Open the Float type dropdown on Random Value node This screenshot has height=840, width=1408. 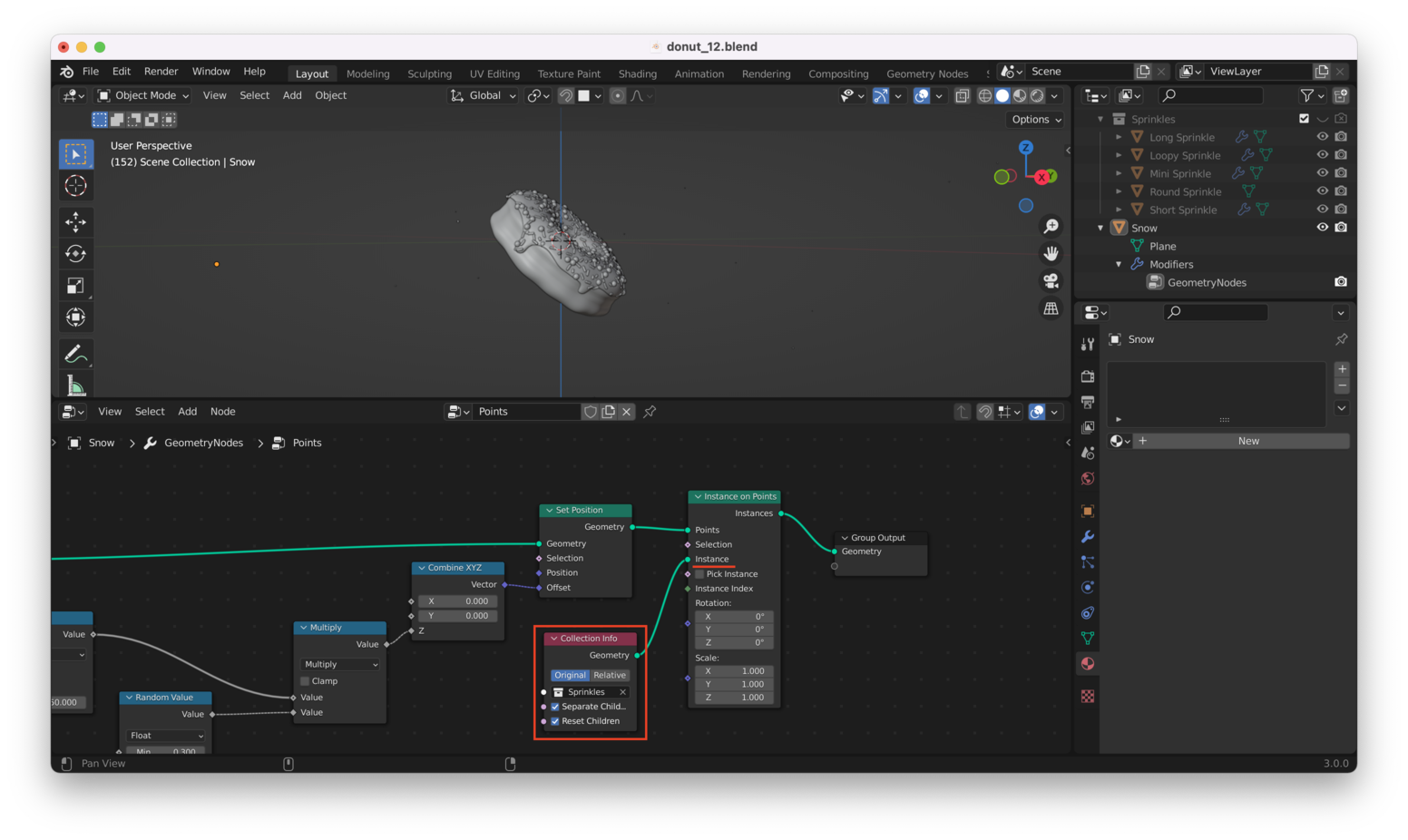165,736
